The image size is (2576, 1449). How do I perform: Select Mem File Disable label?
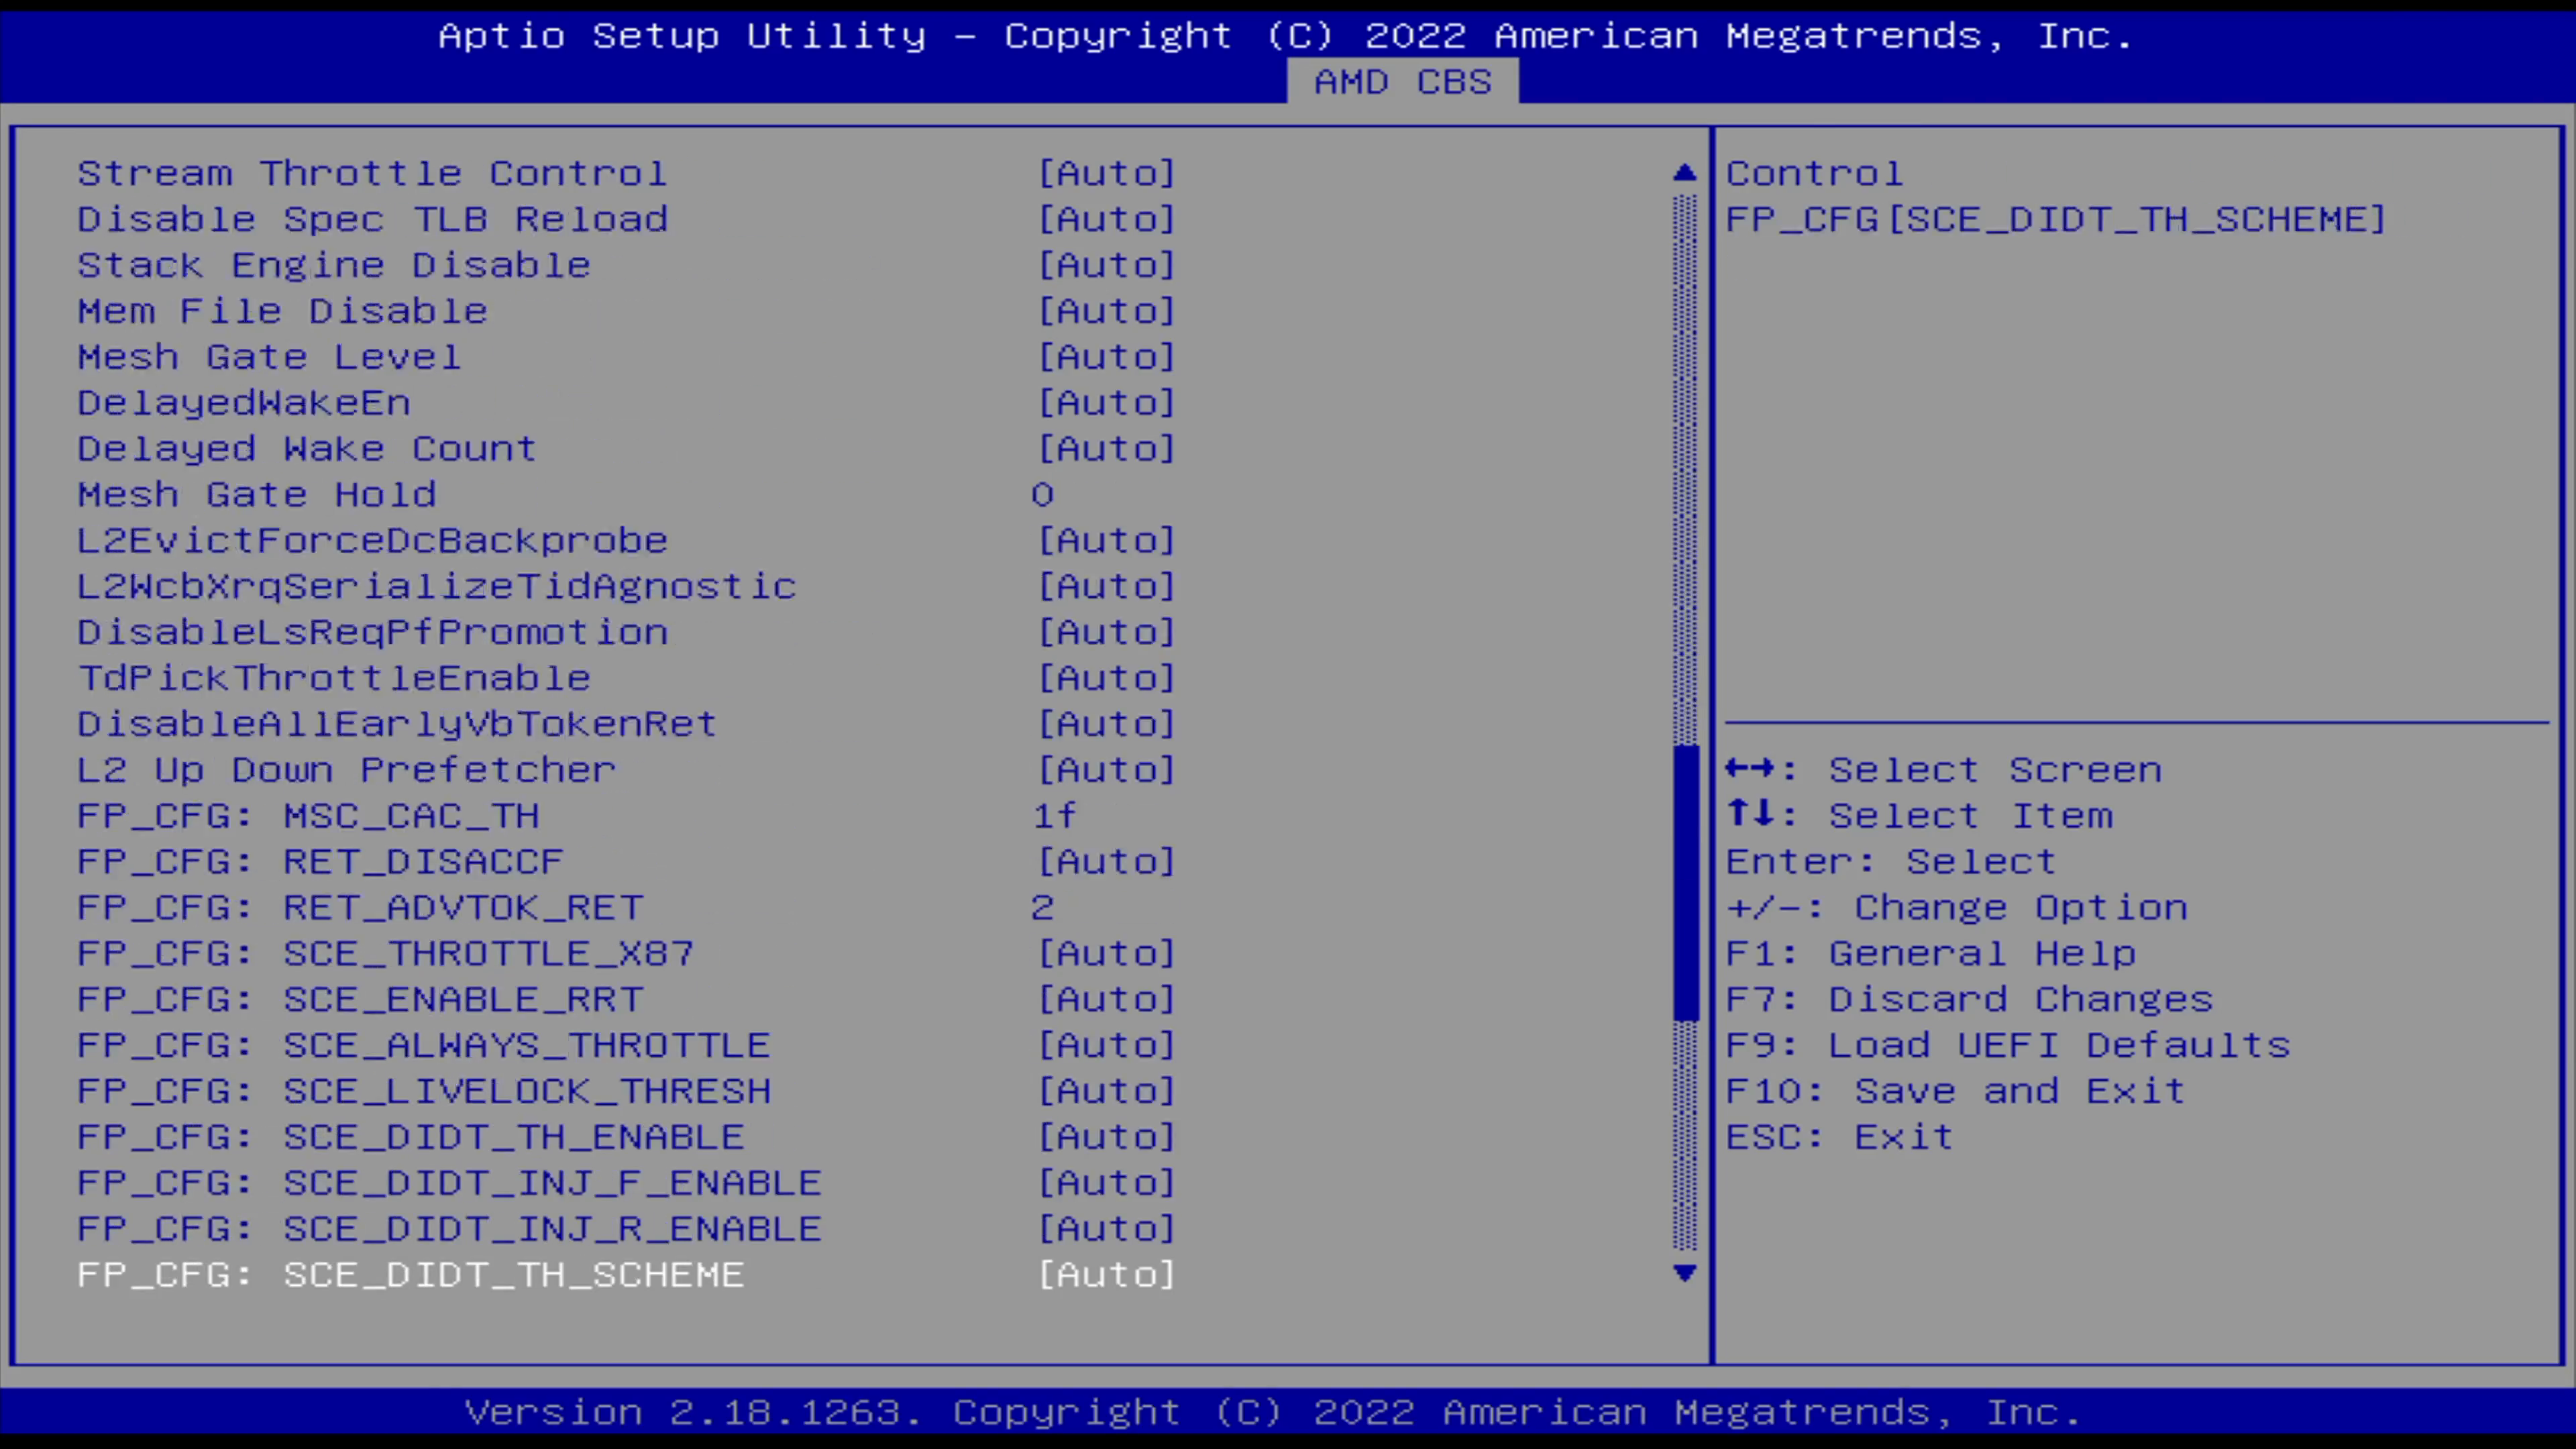click(x=283, y=311)
